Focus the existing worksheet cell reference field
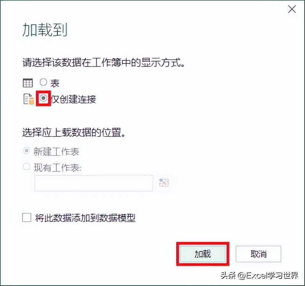Viewport: 305px width, 286px height. coord(94,183)
